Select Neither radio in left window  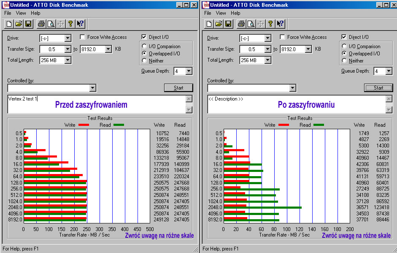click(144, 60)
